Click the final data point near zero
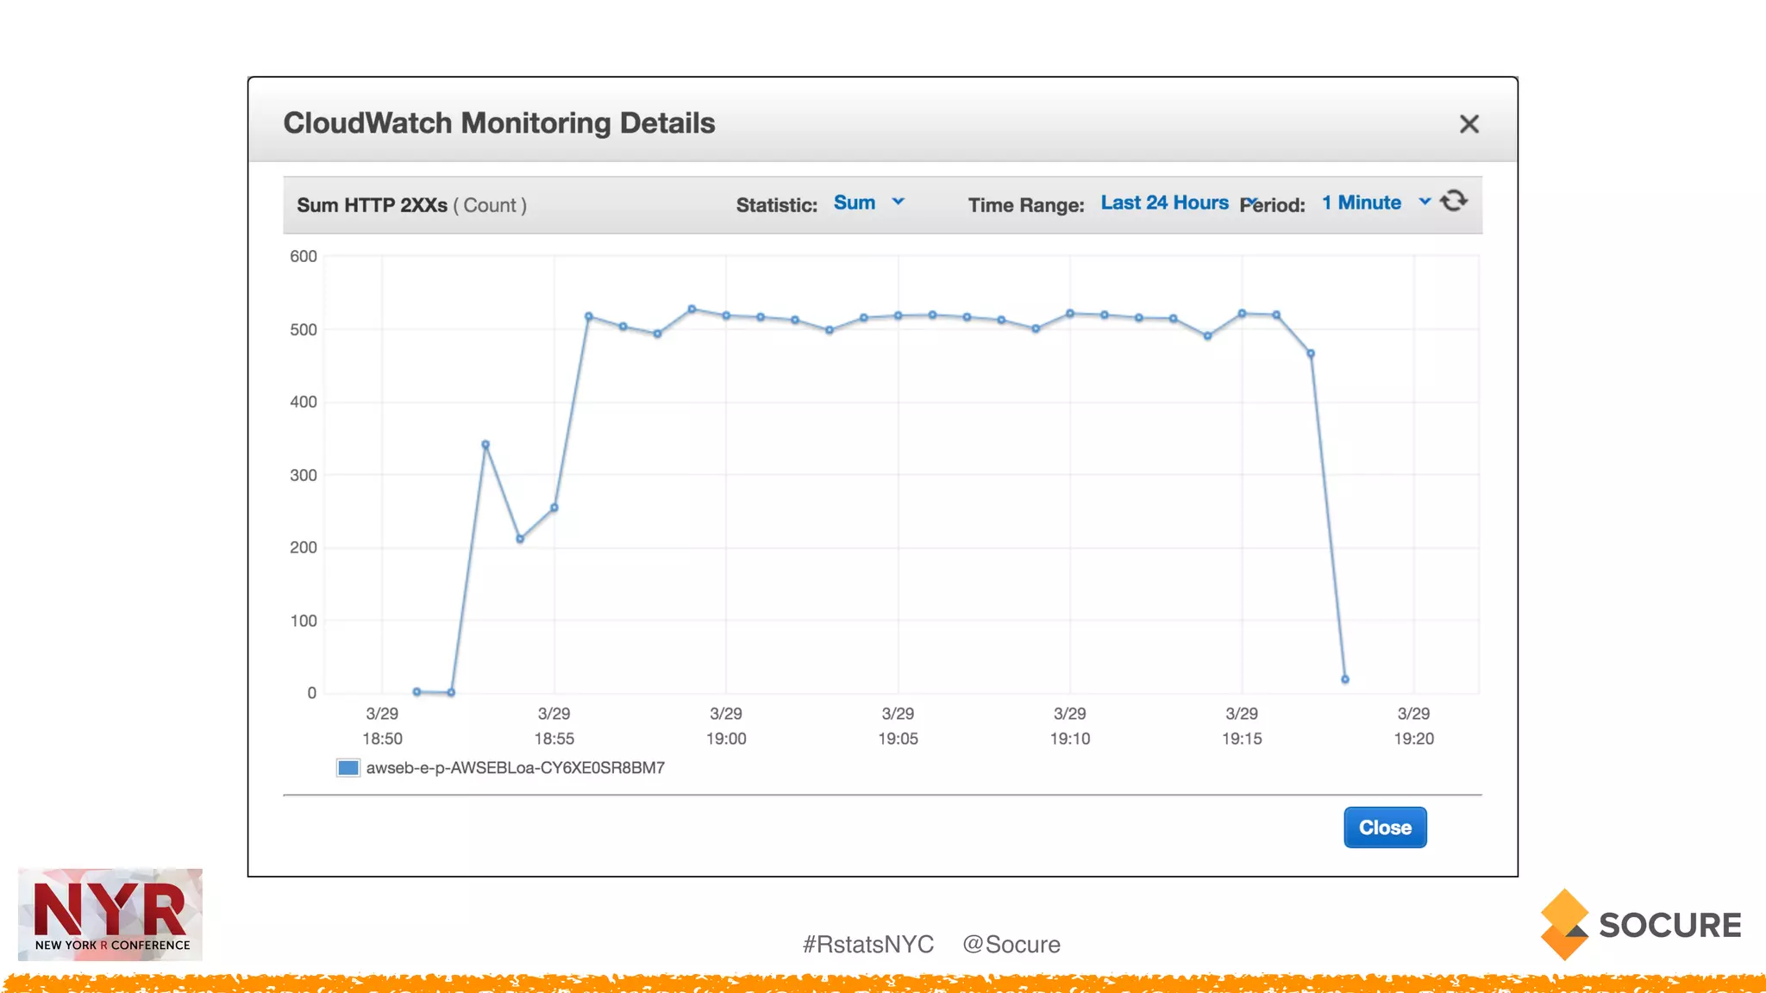1766x993 pixels. tap(1345, 679)
